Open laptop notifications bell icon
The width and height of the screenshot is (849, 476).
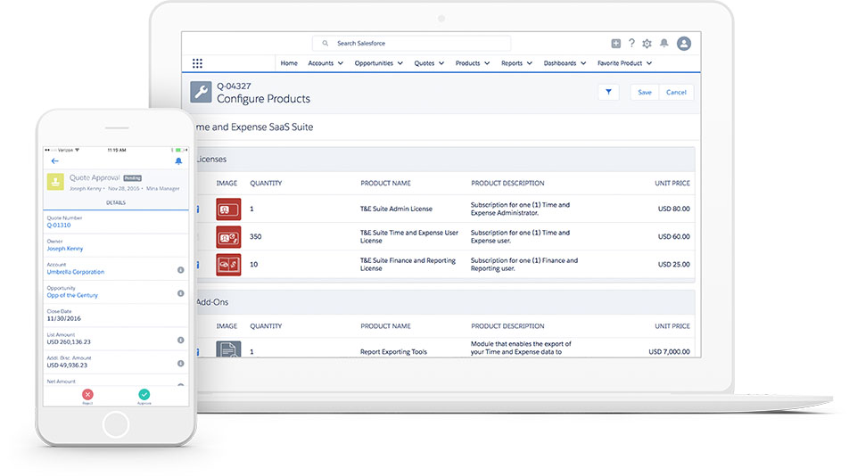(x=664, y=44)
